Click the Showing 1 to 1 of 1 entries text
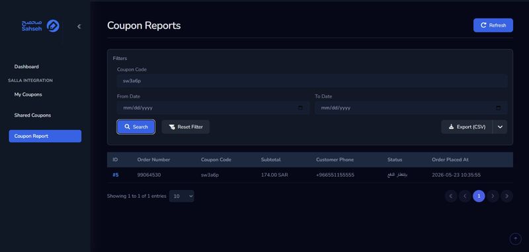Screen dimensions: 529x252 coord(137,196)
